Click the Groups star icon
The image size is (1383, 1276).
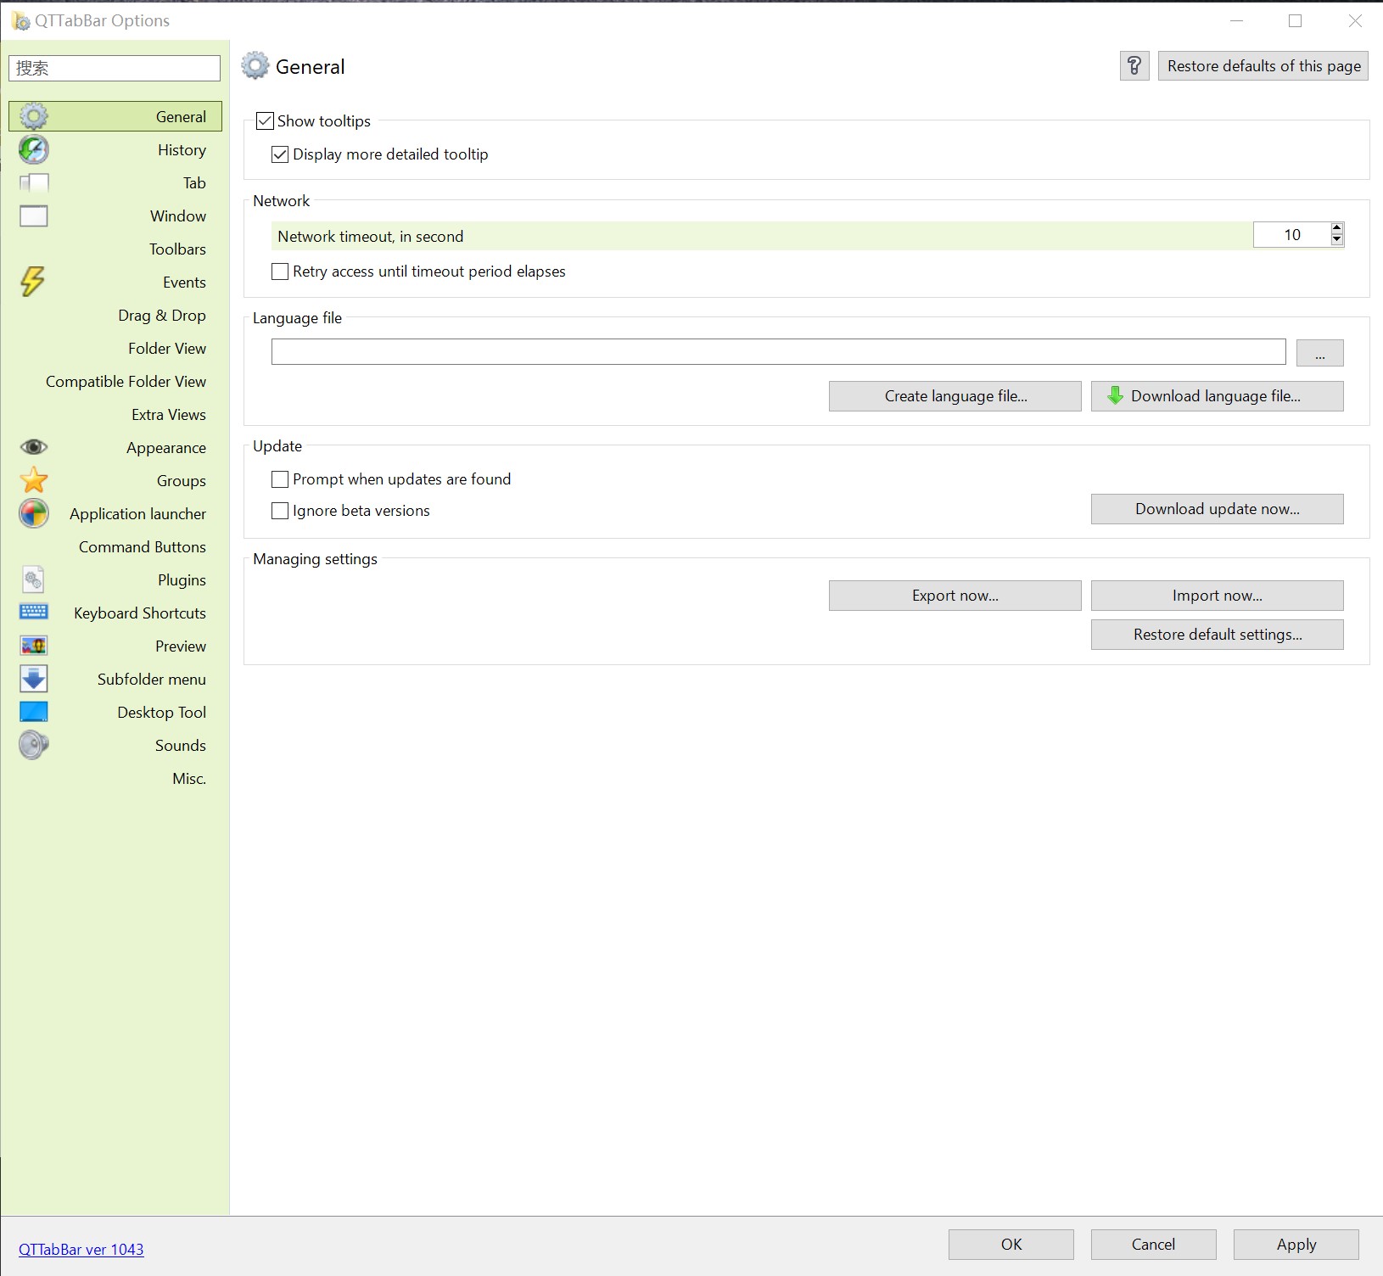click(x=34, y=480)
